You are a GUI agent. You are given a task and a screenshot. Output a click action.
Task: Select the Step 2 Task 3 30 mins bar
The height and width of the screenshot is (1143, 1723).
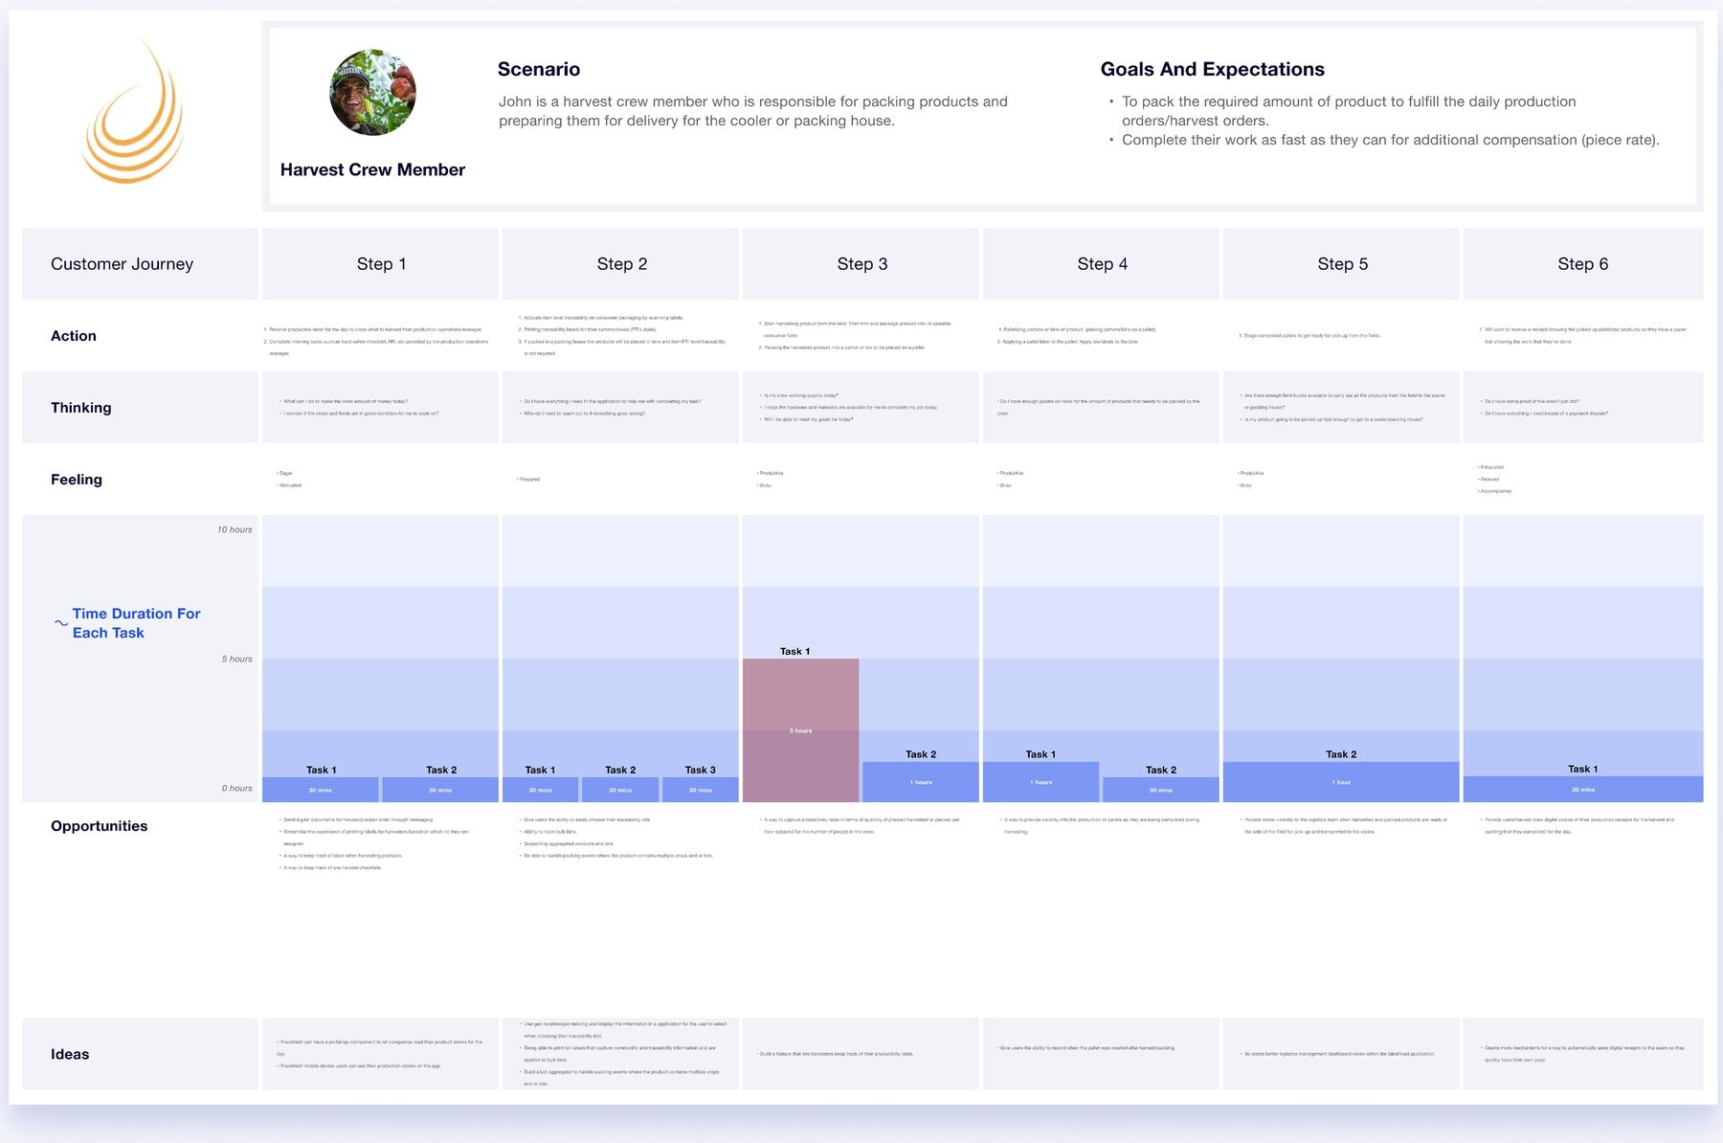[701, 790]
